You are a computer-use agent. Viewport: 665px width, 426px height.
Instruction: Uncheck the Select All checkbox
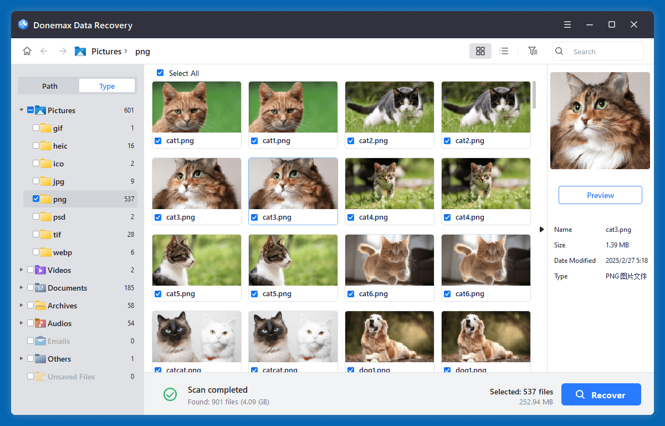tap(160, 73)
